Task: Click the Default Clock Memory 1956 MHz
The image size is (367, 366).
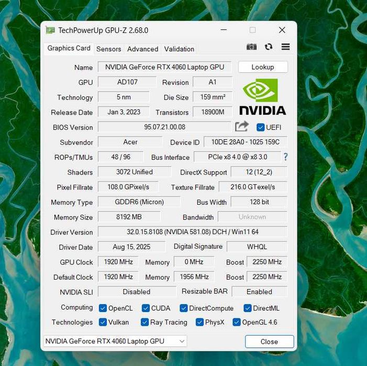Action: 194,277
